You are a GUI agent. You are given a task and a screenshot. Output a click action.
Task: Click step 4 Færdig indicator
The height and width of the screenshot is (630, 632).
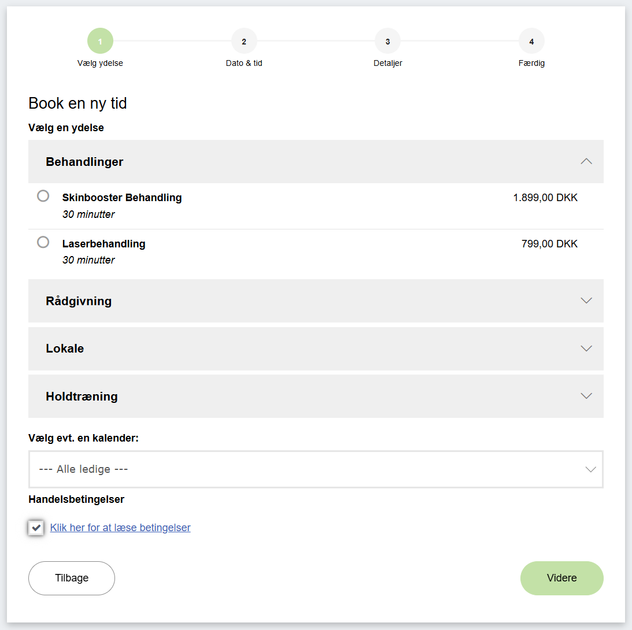(x=531, y=40)
